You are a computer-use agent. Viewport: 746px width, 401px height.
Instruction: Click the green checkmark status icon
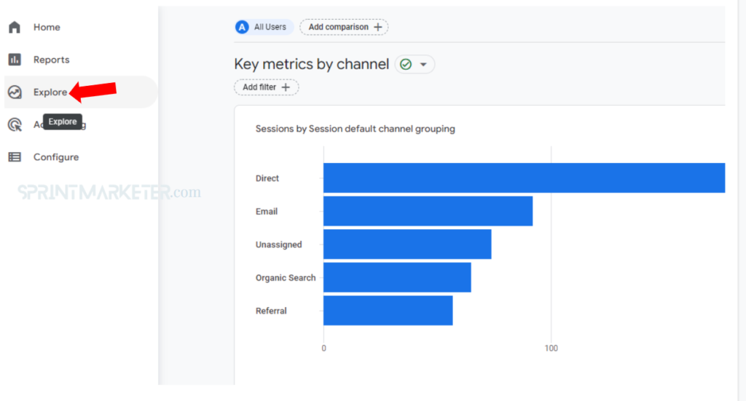(406, 65)
